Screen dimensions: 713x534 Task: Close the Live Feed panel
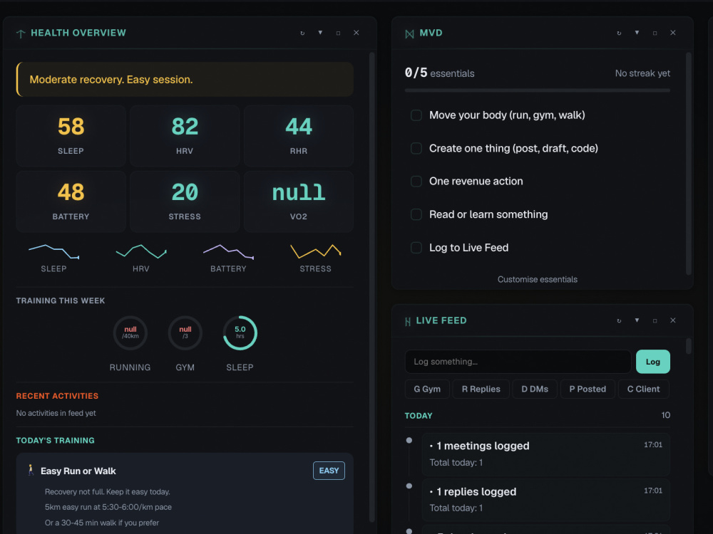[672, 320]
